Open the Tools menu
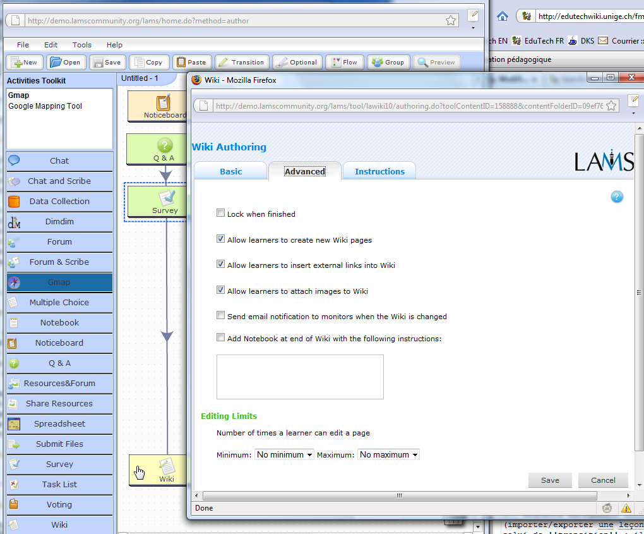Image resolution: width=644 pixels, height=534 pixels. tap(82, 45)
